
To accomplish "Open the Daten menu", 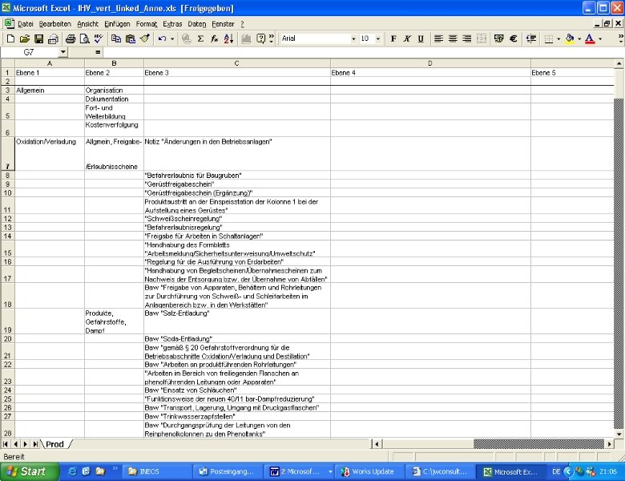I will (197, 24).
